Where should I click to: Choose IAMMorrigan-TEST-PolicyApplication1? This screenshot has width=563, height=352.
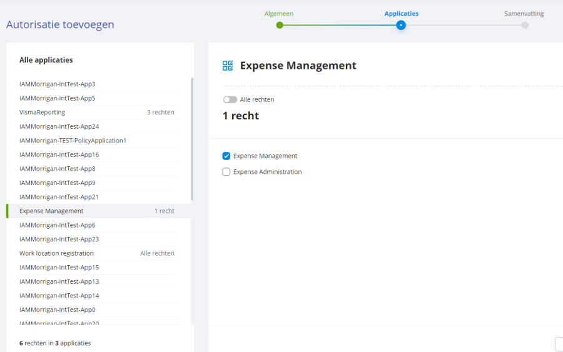coord(98,140)
